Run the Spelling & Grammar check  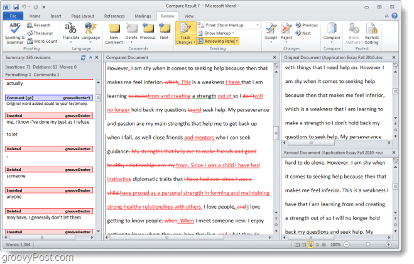[x=15, y=33]
